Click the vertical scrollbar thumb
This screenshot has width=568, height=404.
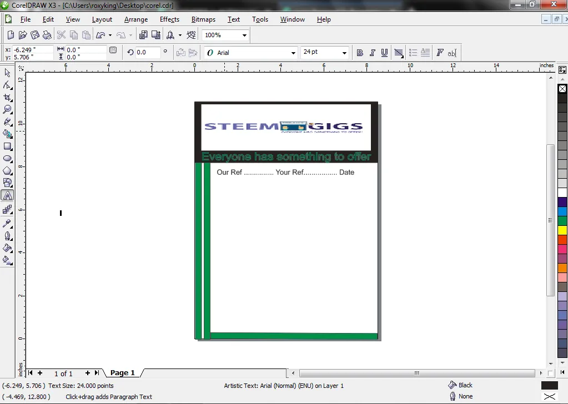point(551,220)
